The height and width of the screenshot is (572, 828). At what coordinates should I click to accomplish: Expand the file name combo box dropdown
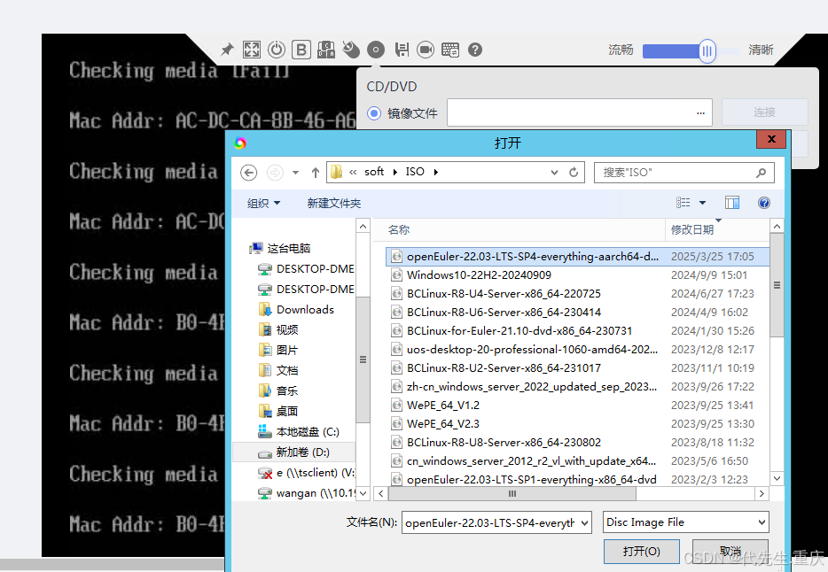point(583,523)
